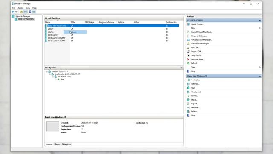Toggle the Show/Hide Console Tree toolbar icon
Viewport: 273px width, 154px height.
(26, 12)
